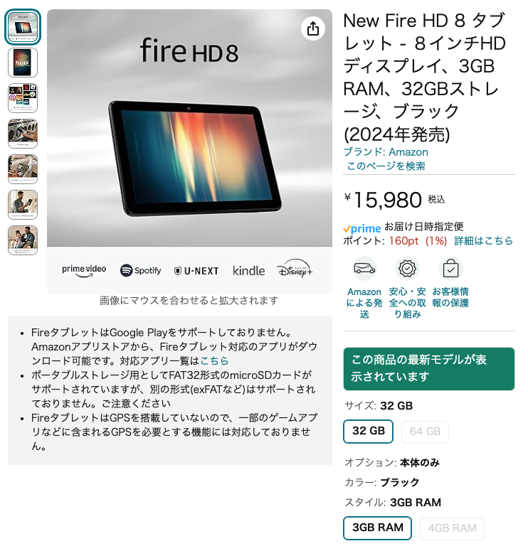Click the こちら app list link
Image resolution: width=528 pixels, height=546 pixels.
pos(214,360)
